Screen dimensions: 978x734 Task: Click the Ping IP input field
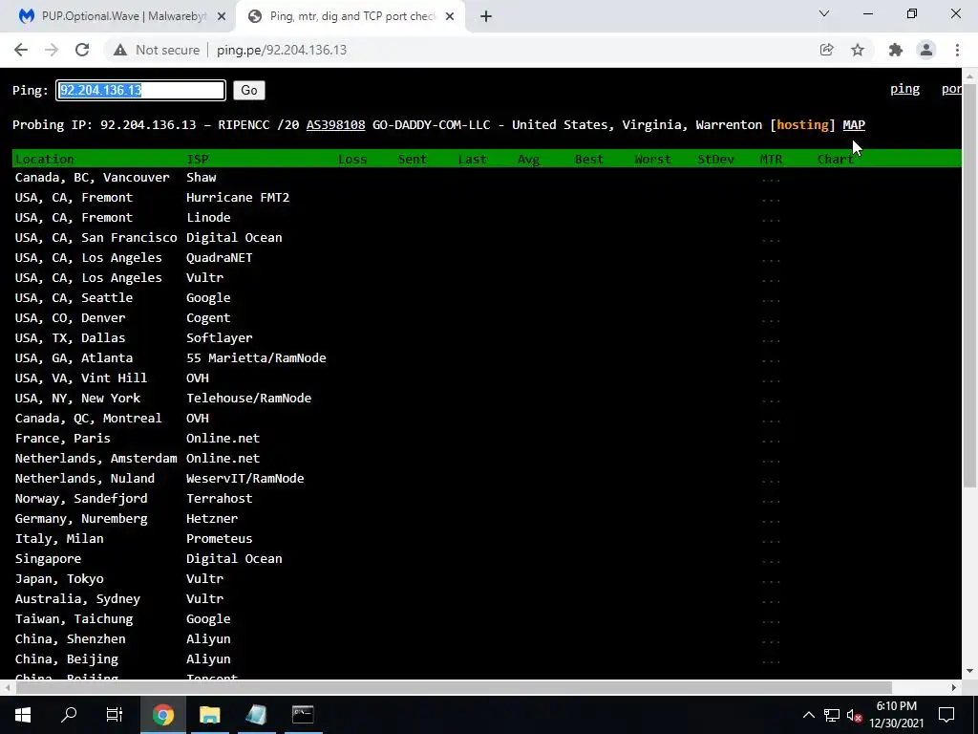[140, 90]
